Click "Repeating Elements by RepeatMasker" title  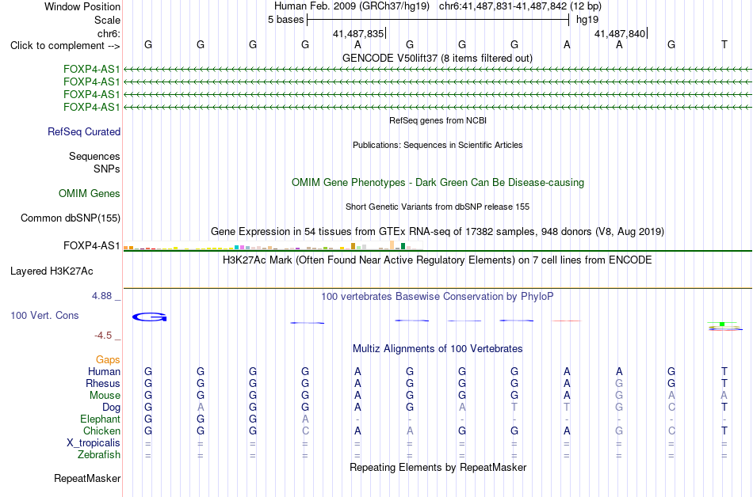[x=438, y=467]
